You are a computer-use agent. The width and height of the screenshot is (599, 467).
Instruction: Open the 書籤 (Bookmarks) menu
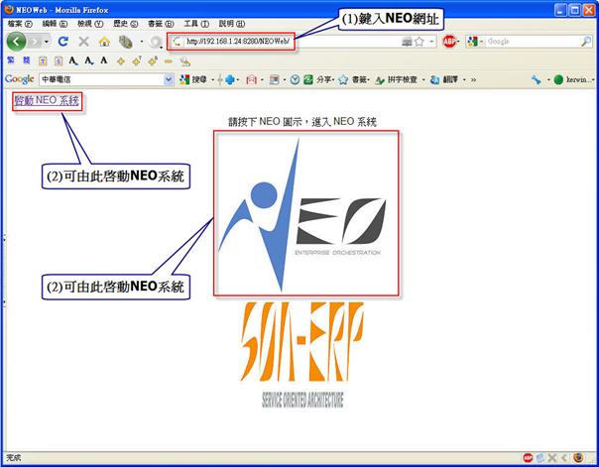161,23
